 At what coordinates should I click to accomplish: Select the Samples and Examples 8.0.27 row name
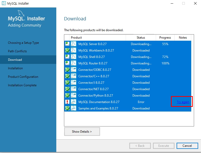(x=98, y=108)
